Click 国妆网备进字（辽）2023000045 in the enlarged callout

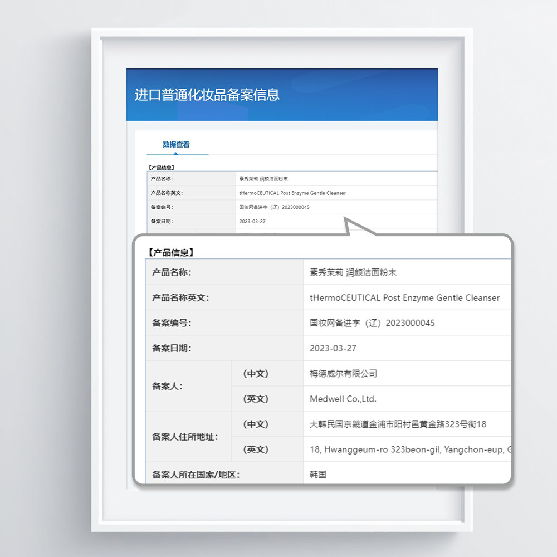(372, 323)
